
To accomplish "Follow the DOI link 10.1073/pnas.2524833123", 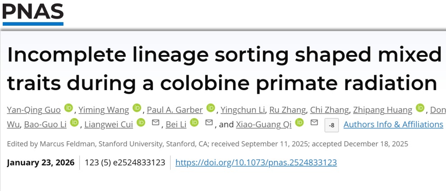I will pos(256,163).
